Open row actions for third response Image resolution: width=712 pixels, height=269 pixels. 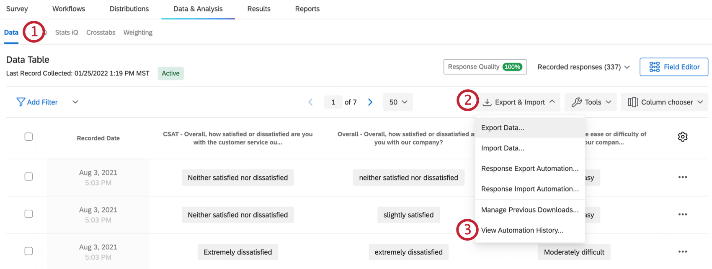(x=683, y=251)
